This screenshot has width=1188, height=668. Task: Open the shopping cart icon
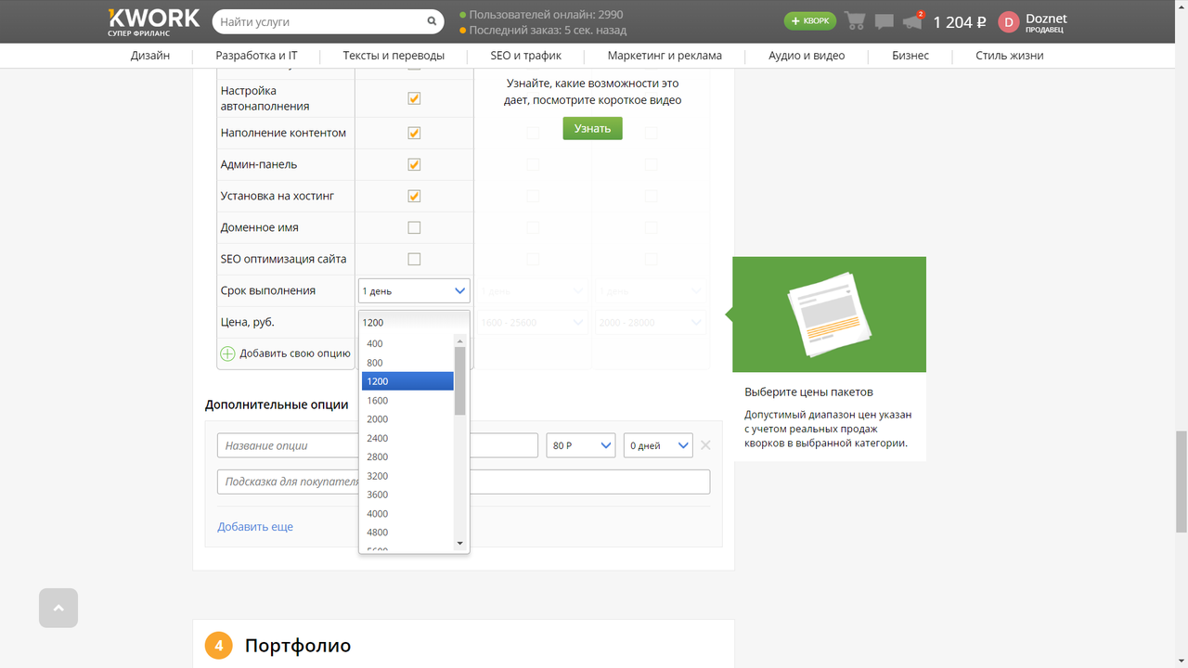click(855, 21)
